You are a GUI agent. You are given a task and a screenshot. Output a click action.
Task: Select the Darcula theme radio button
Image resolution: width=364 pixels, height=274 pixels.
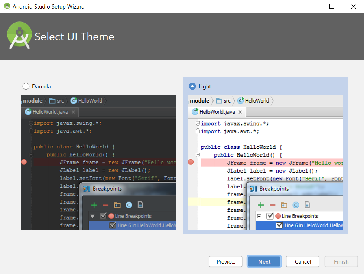click(x=26, y=86)
